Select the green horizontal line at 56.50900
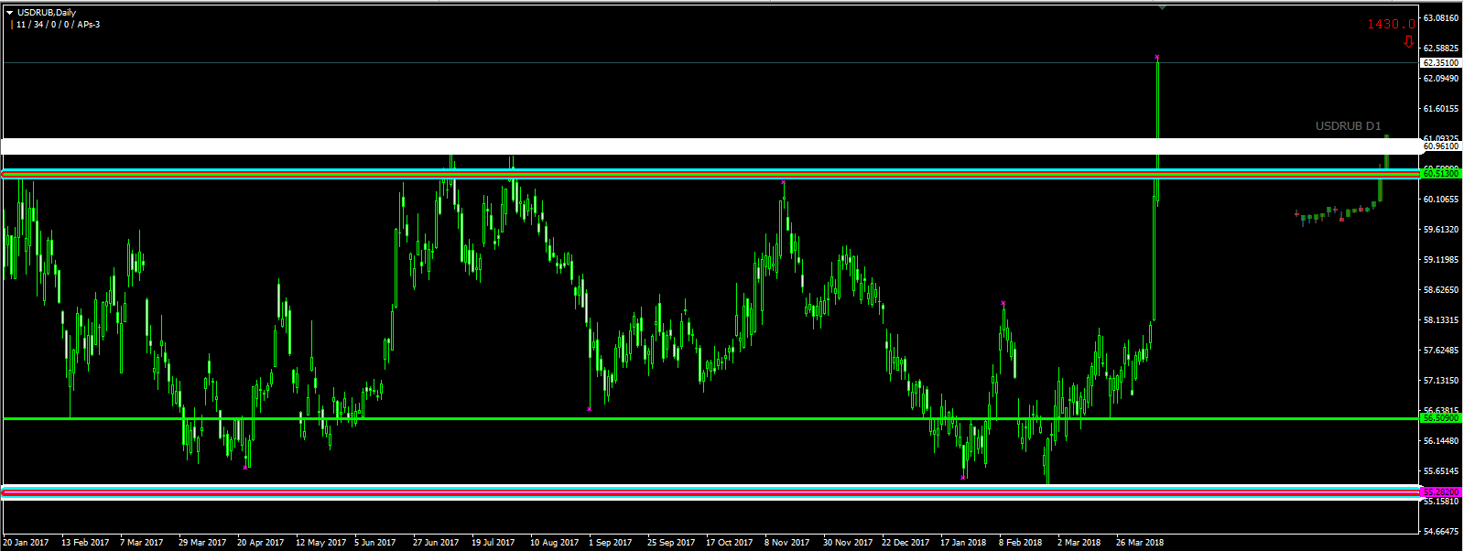This screenshot has height=551, width=1464. [x=710, y=418]
